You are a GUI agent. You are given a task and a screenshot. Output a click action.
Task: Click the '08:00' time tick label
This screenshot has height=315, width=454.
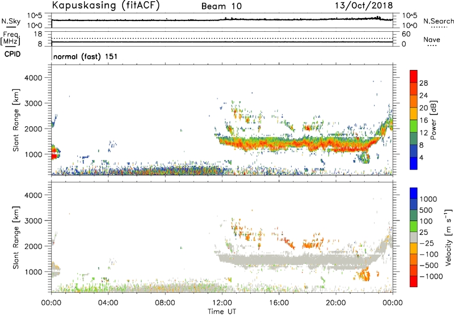tap(165, 303)
